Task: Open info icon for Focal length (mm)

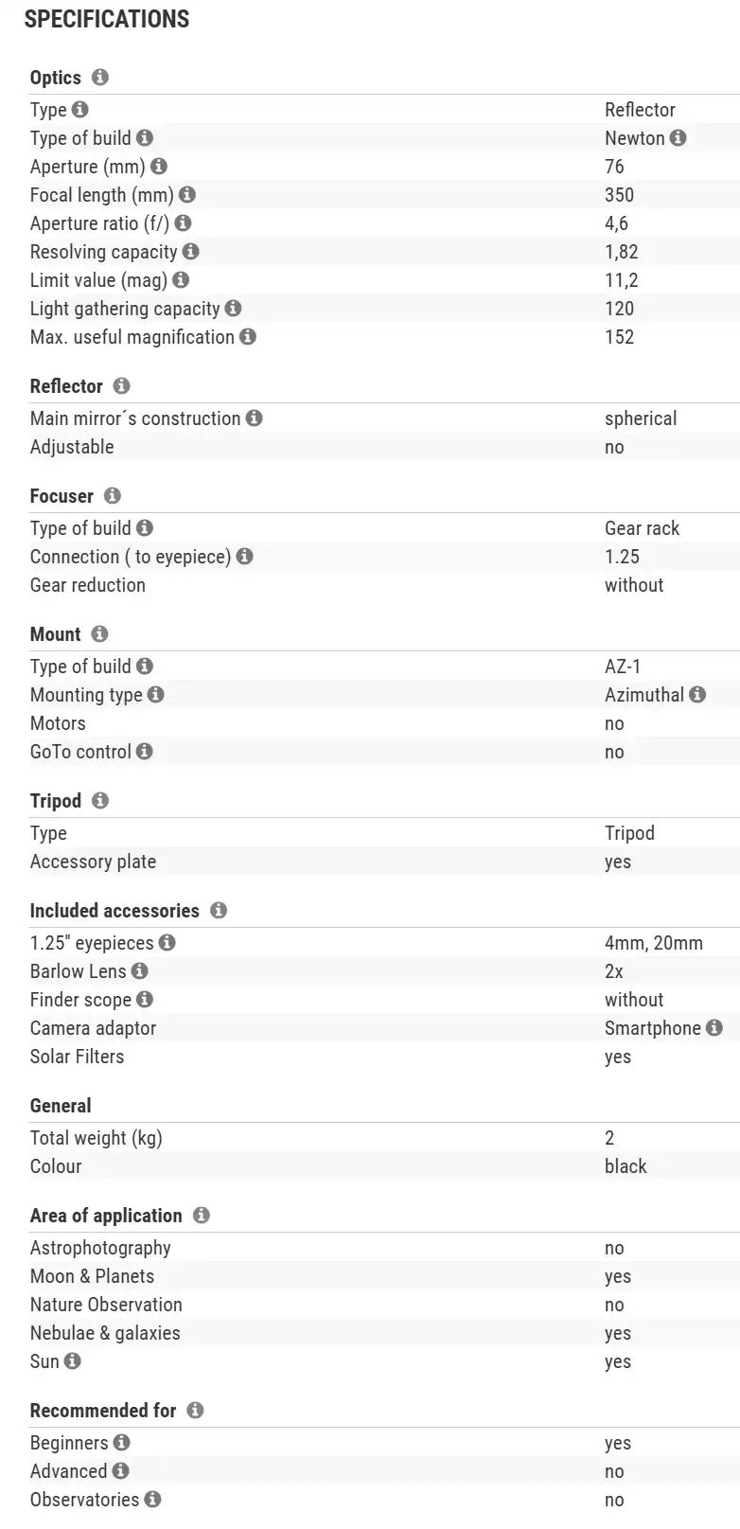Action: click(187, 195)
